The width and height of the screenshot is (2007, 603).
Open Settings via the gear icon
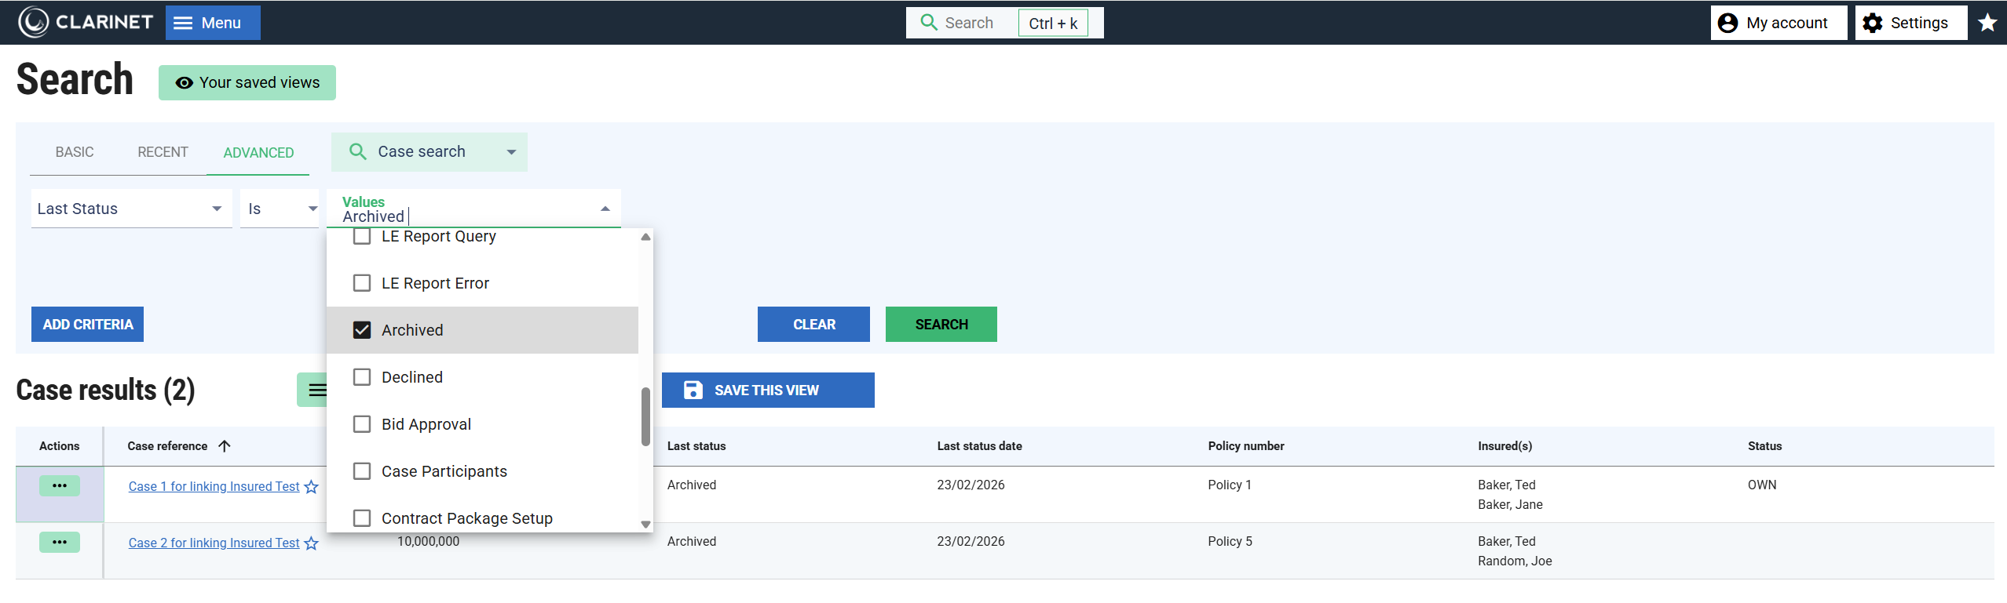(x=1873, y=23)
